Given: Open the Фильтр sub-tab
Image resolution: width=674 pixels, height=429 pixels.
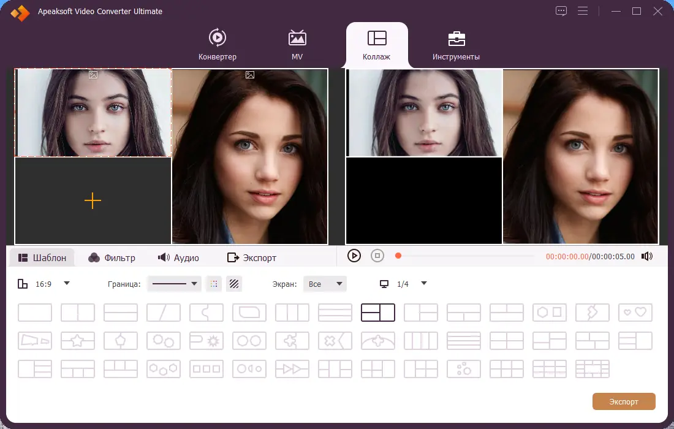Looking at the screenshot, I should (x=112, y=258).
